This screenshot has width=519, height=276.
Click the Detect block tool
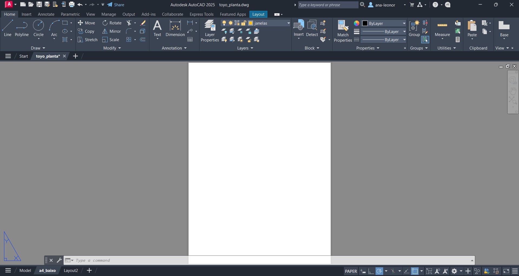pyautogui.click(x=312, y=28)
